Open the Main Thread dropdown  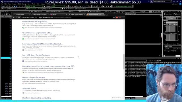[52, 9]
